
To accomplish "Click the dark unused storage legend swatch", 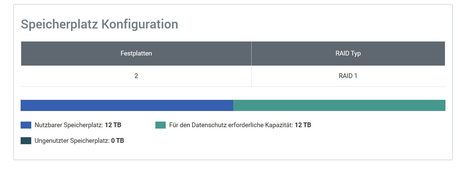I will click(26, 141).
